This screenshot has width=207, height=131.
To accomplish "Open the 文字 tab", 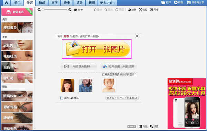I will click(55, 3).
